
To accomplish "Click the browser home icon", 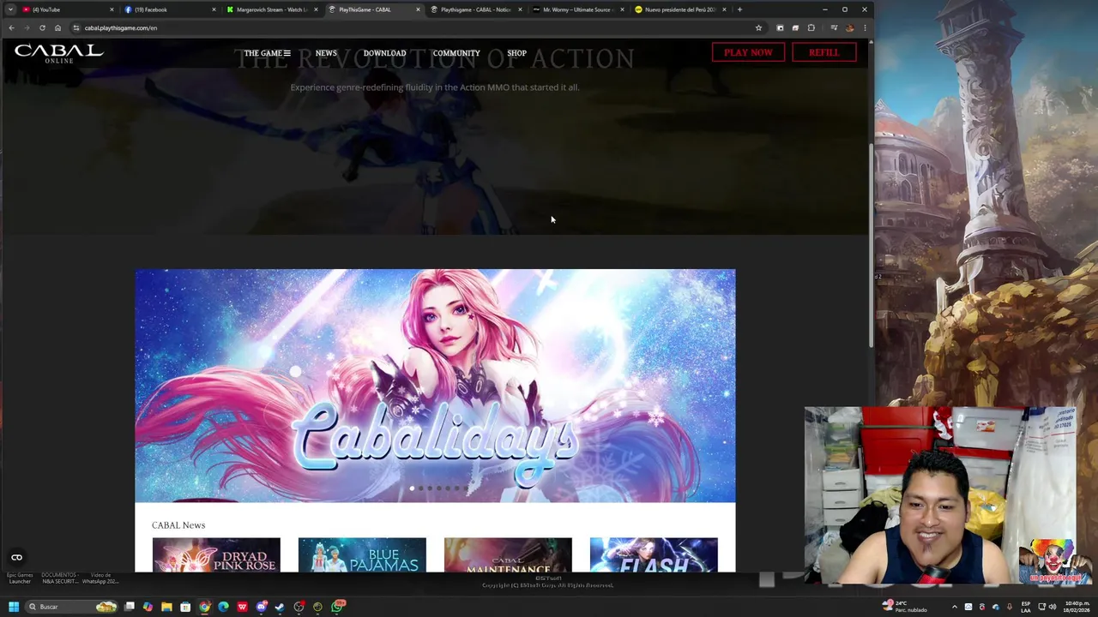I will pos(57,27).
